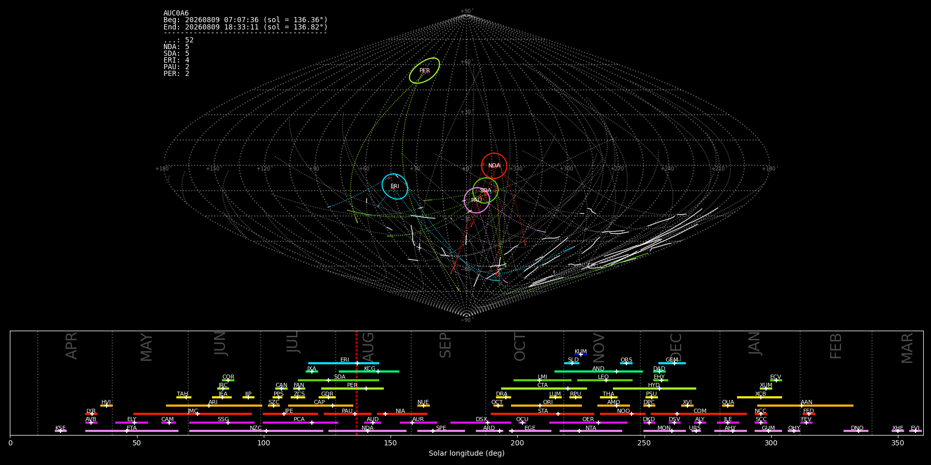931x465 pixels.
Task: Select the HYD shower bar in December
Action: (654, 389)
